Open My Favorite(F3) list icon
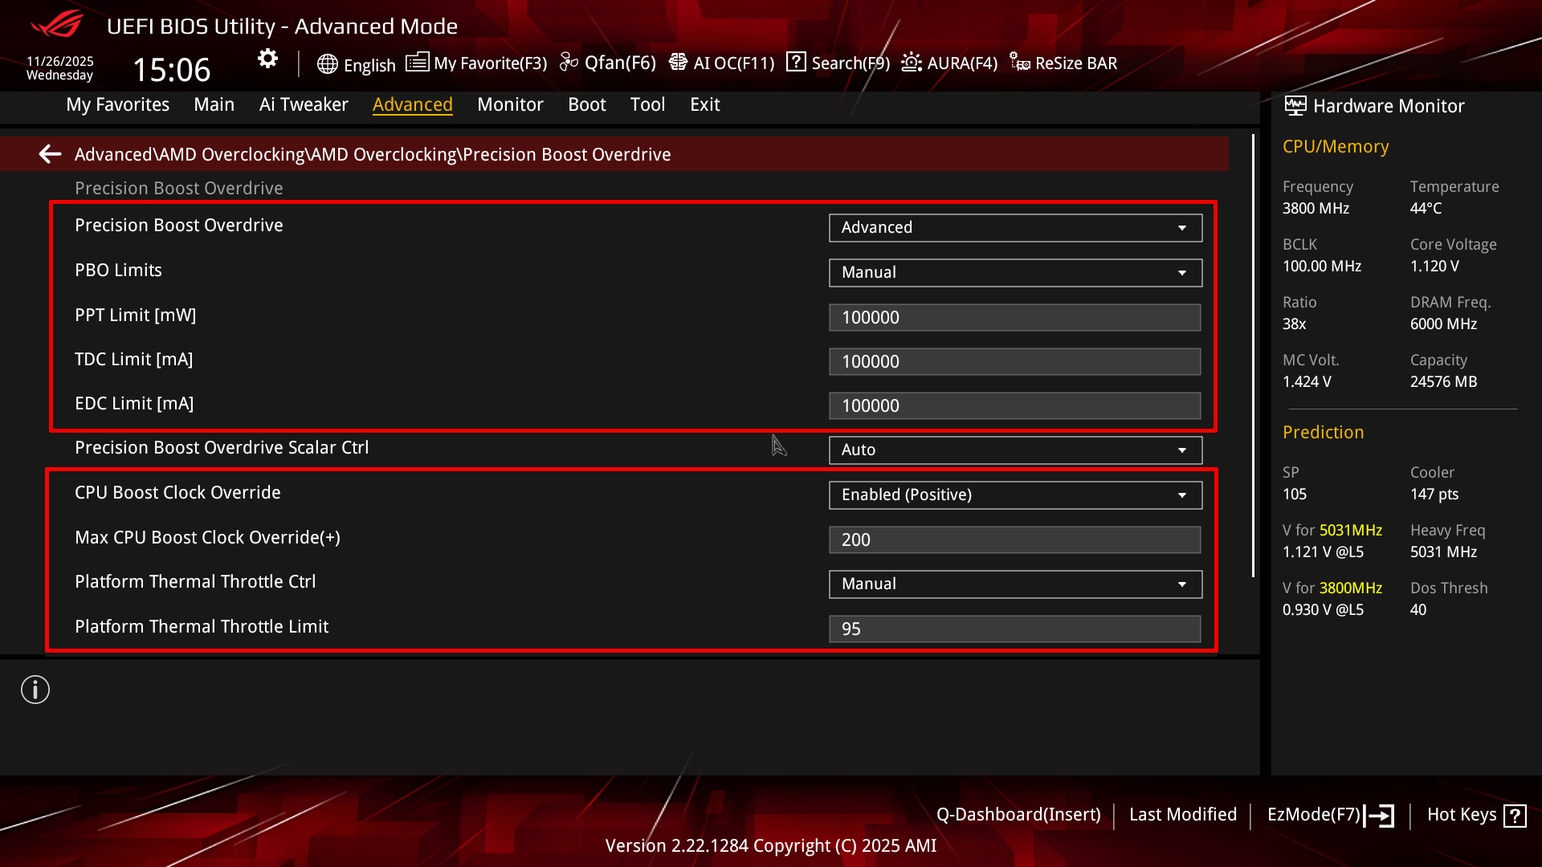1542x867 pixels. (417, 63)
